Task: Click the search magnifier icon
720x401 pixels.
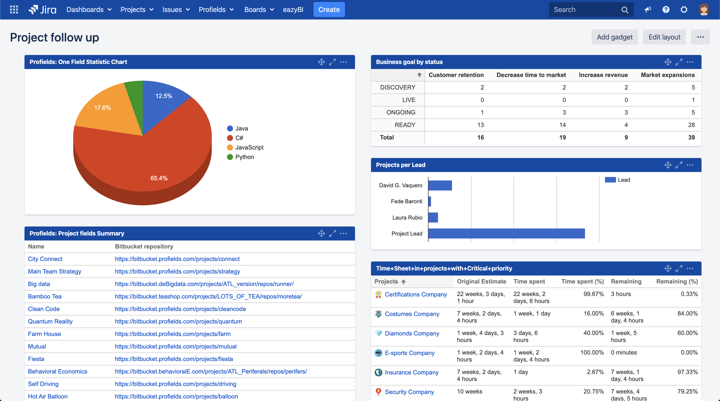Action: point(625,10)
